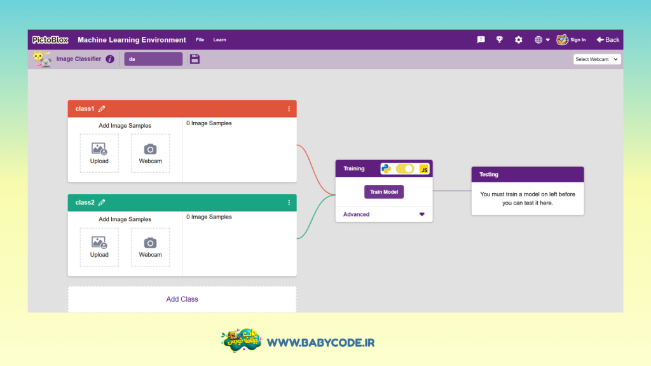
Task: Open the File menu
Action: 200,40
